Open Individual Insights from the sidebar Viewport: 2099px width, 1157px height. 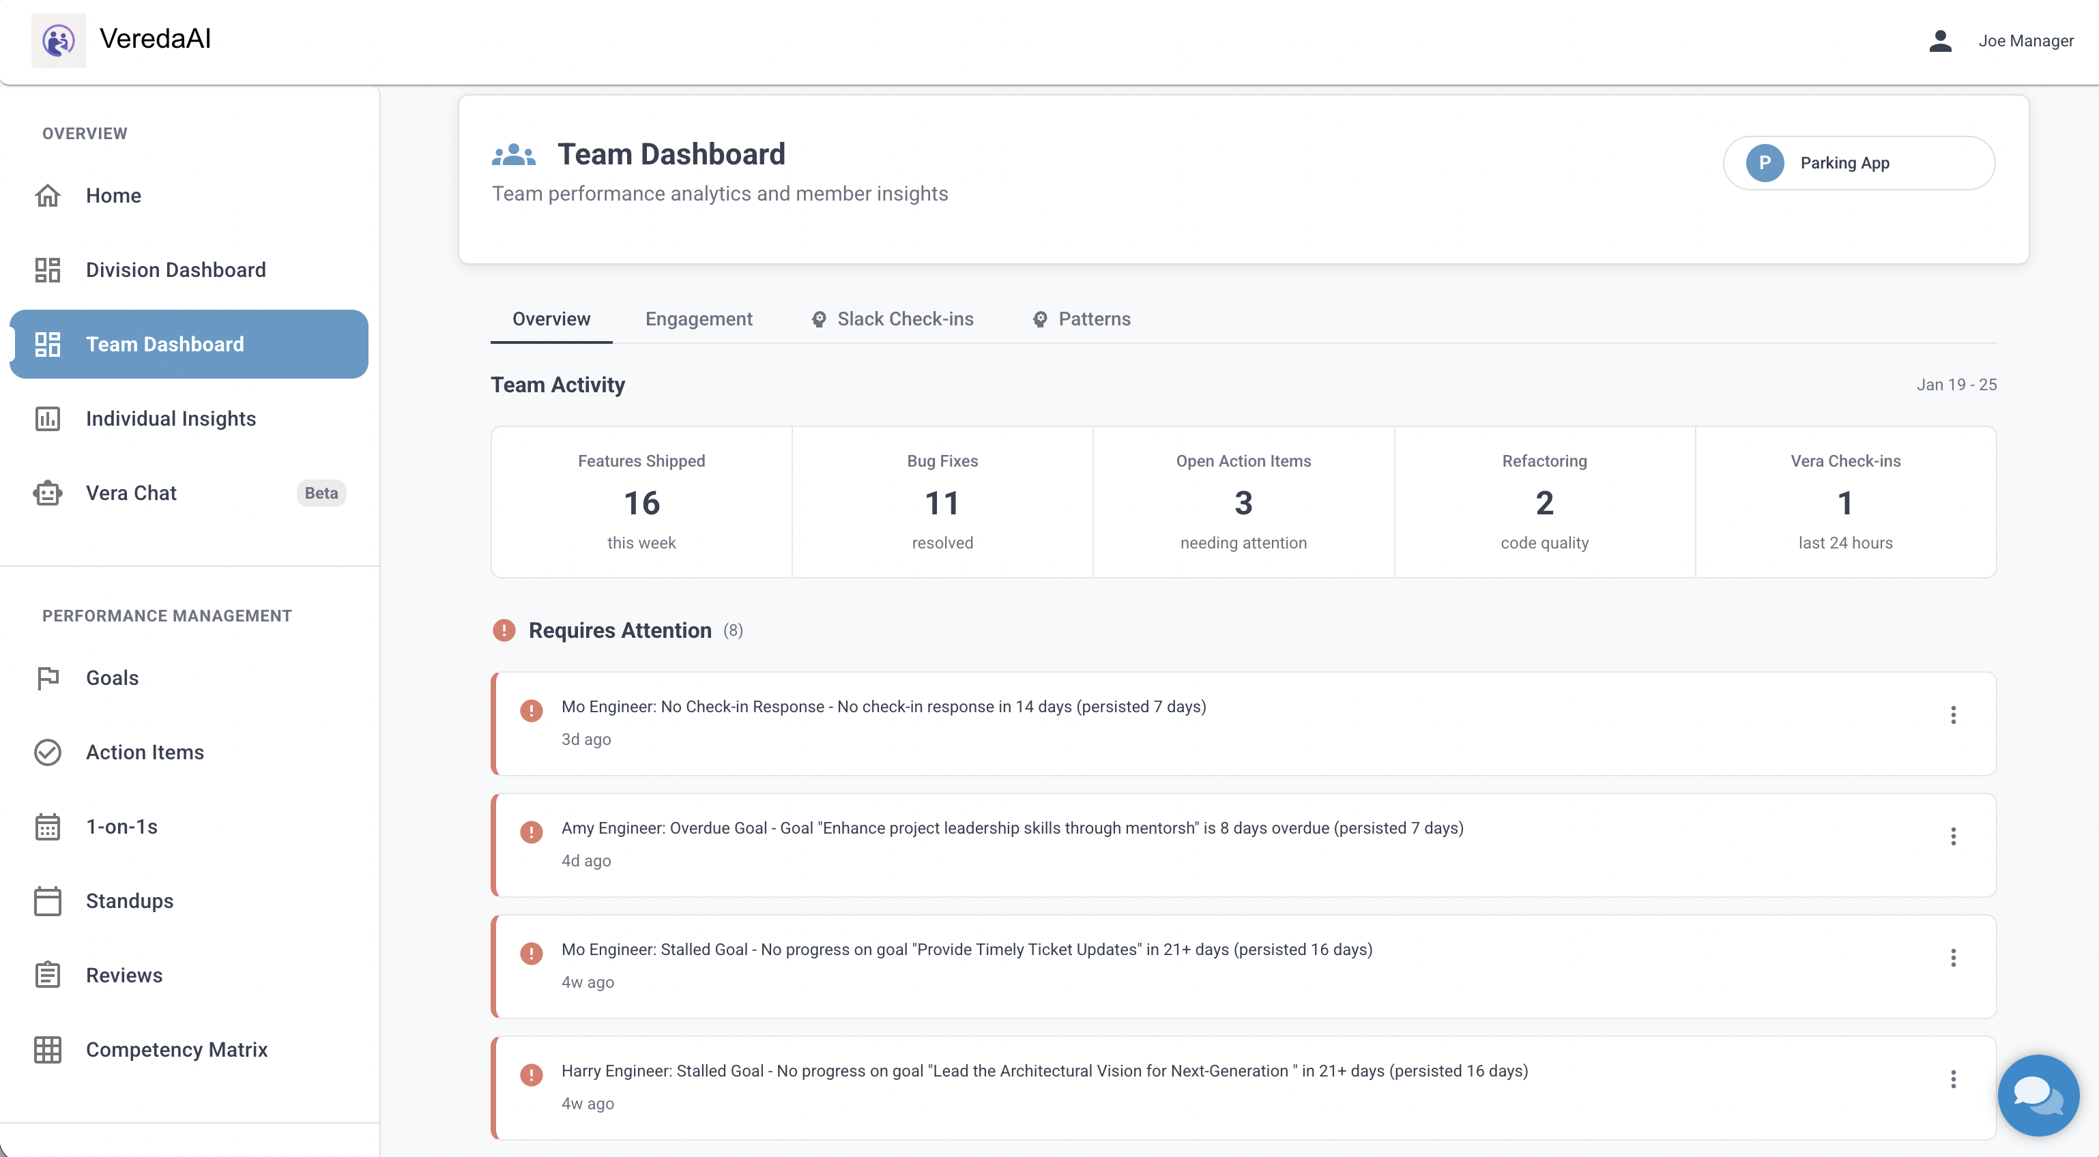171,418
